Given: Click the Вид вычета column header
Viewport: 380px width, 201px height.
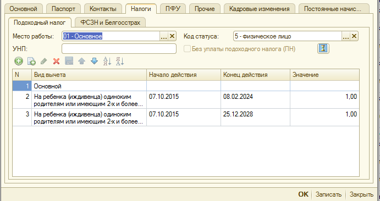Looking at the screenshot, I should coord(89,75).
